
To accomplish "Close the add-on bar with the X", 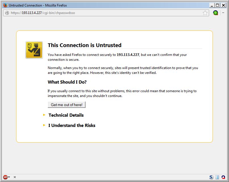I will pos(14,177).
